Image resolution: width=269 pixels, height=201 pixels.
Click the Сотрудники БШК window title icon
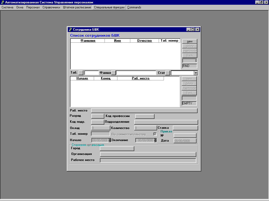70,30
